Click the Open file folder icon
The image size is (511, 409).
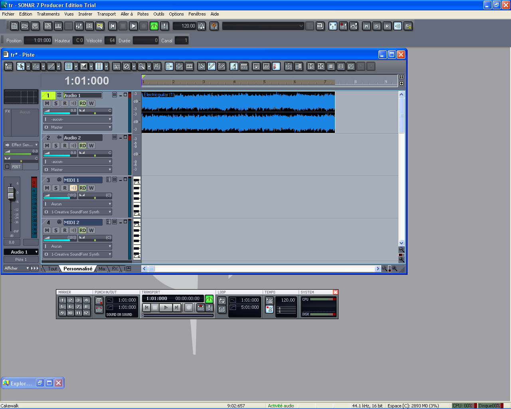coord(25,26)
